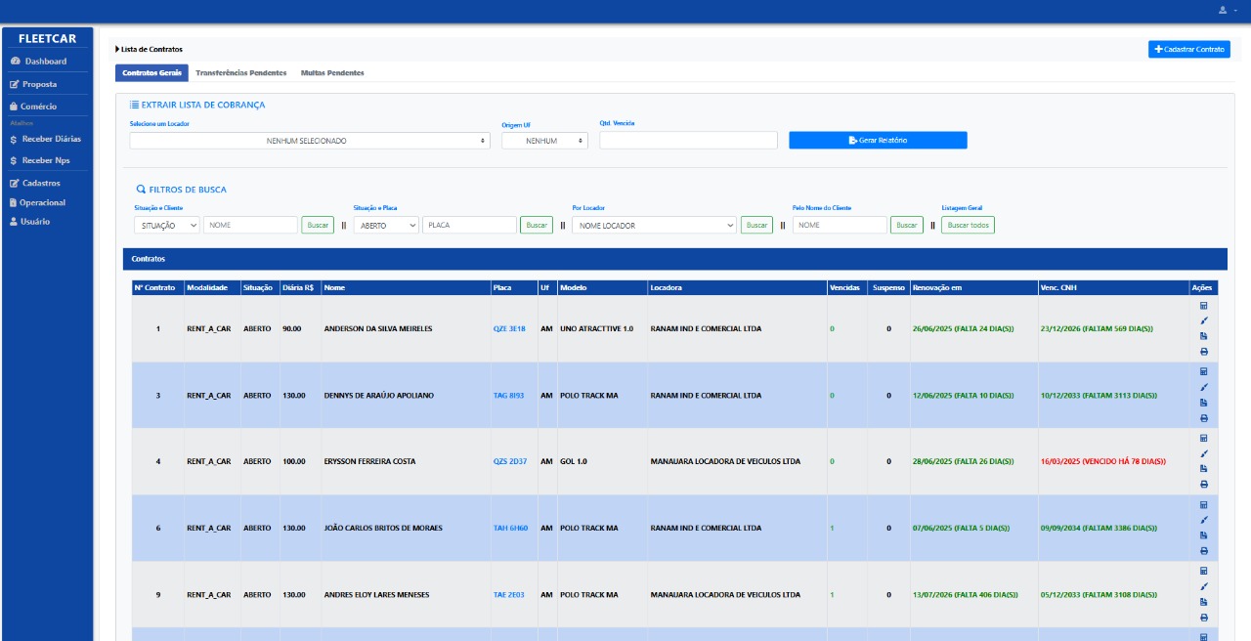Open plate link TAE 2E03

(509, 594)
